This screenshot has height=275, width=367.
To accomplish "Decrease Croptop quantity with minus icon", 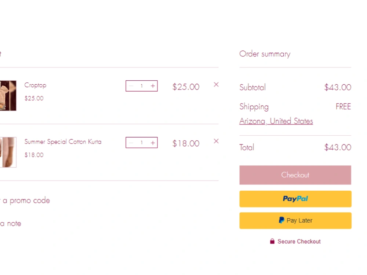I will [131, 86].
